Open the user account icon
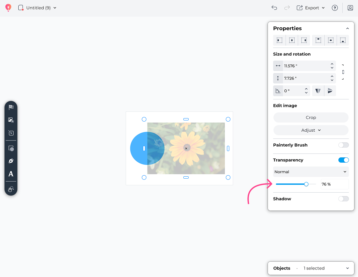Image resolution: width=358 pixels, height=277 pixels. tap(350, 8)
